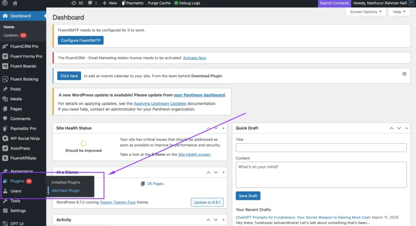This screenshot has height=226, width=416.
Task: Click the FluentAffiliate sidebar icon
Action: coord(5,158)
